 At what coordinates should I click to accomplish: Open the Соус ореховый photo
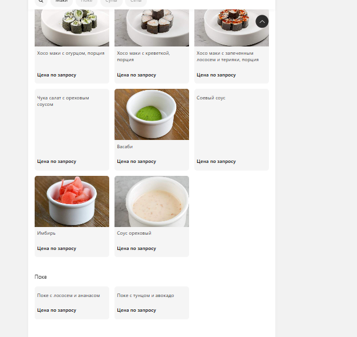click(151, 201)
